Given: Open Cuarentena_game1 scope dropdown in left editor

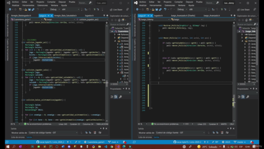Looking at the screenshot, I should [26, 19].
